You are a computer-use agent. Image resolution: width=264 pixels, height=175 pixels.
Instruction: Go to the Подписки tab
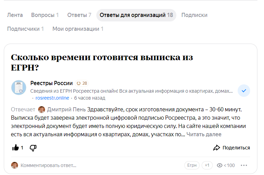pyautogui.click(x=194, y=15)
